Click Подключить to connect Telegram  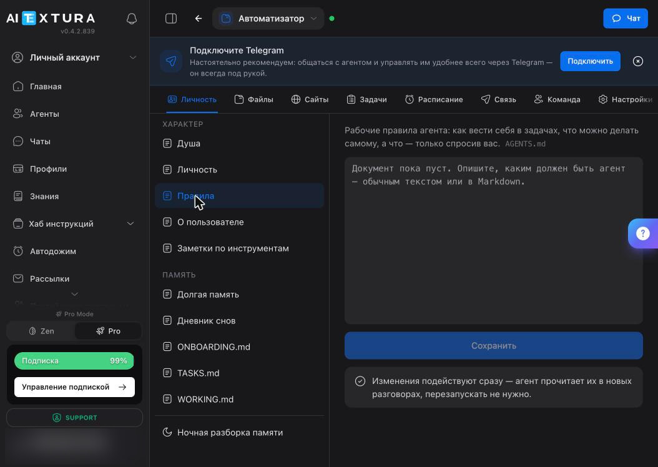click(x=590, y=61)
